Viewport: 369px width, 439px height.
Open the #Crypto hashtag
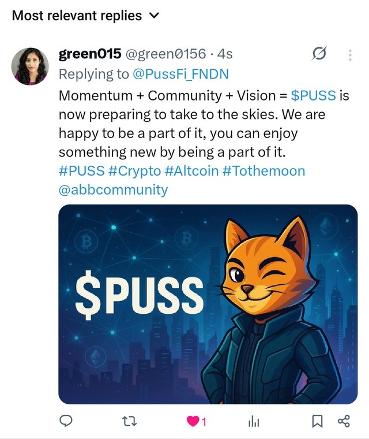coord(134,171)
